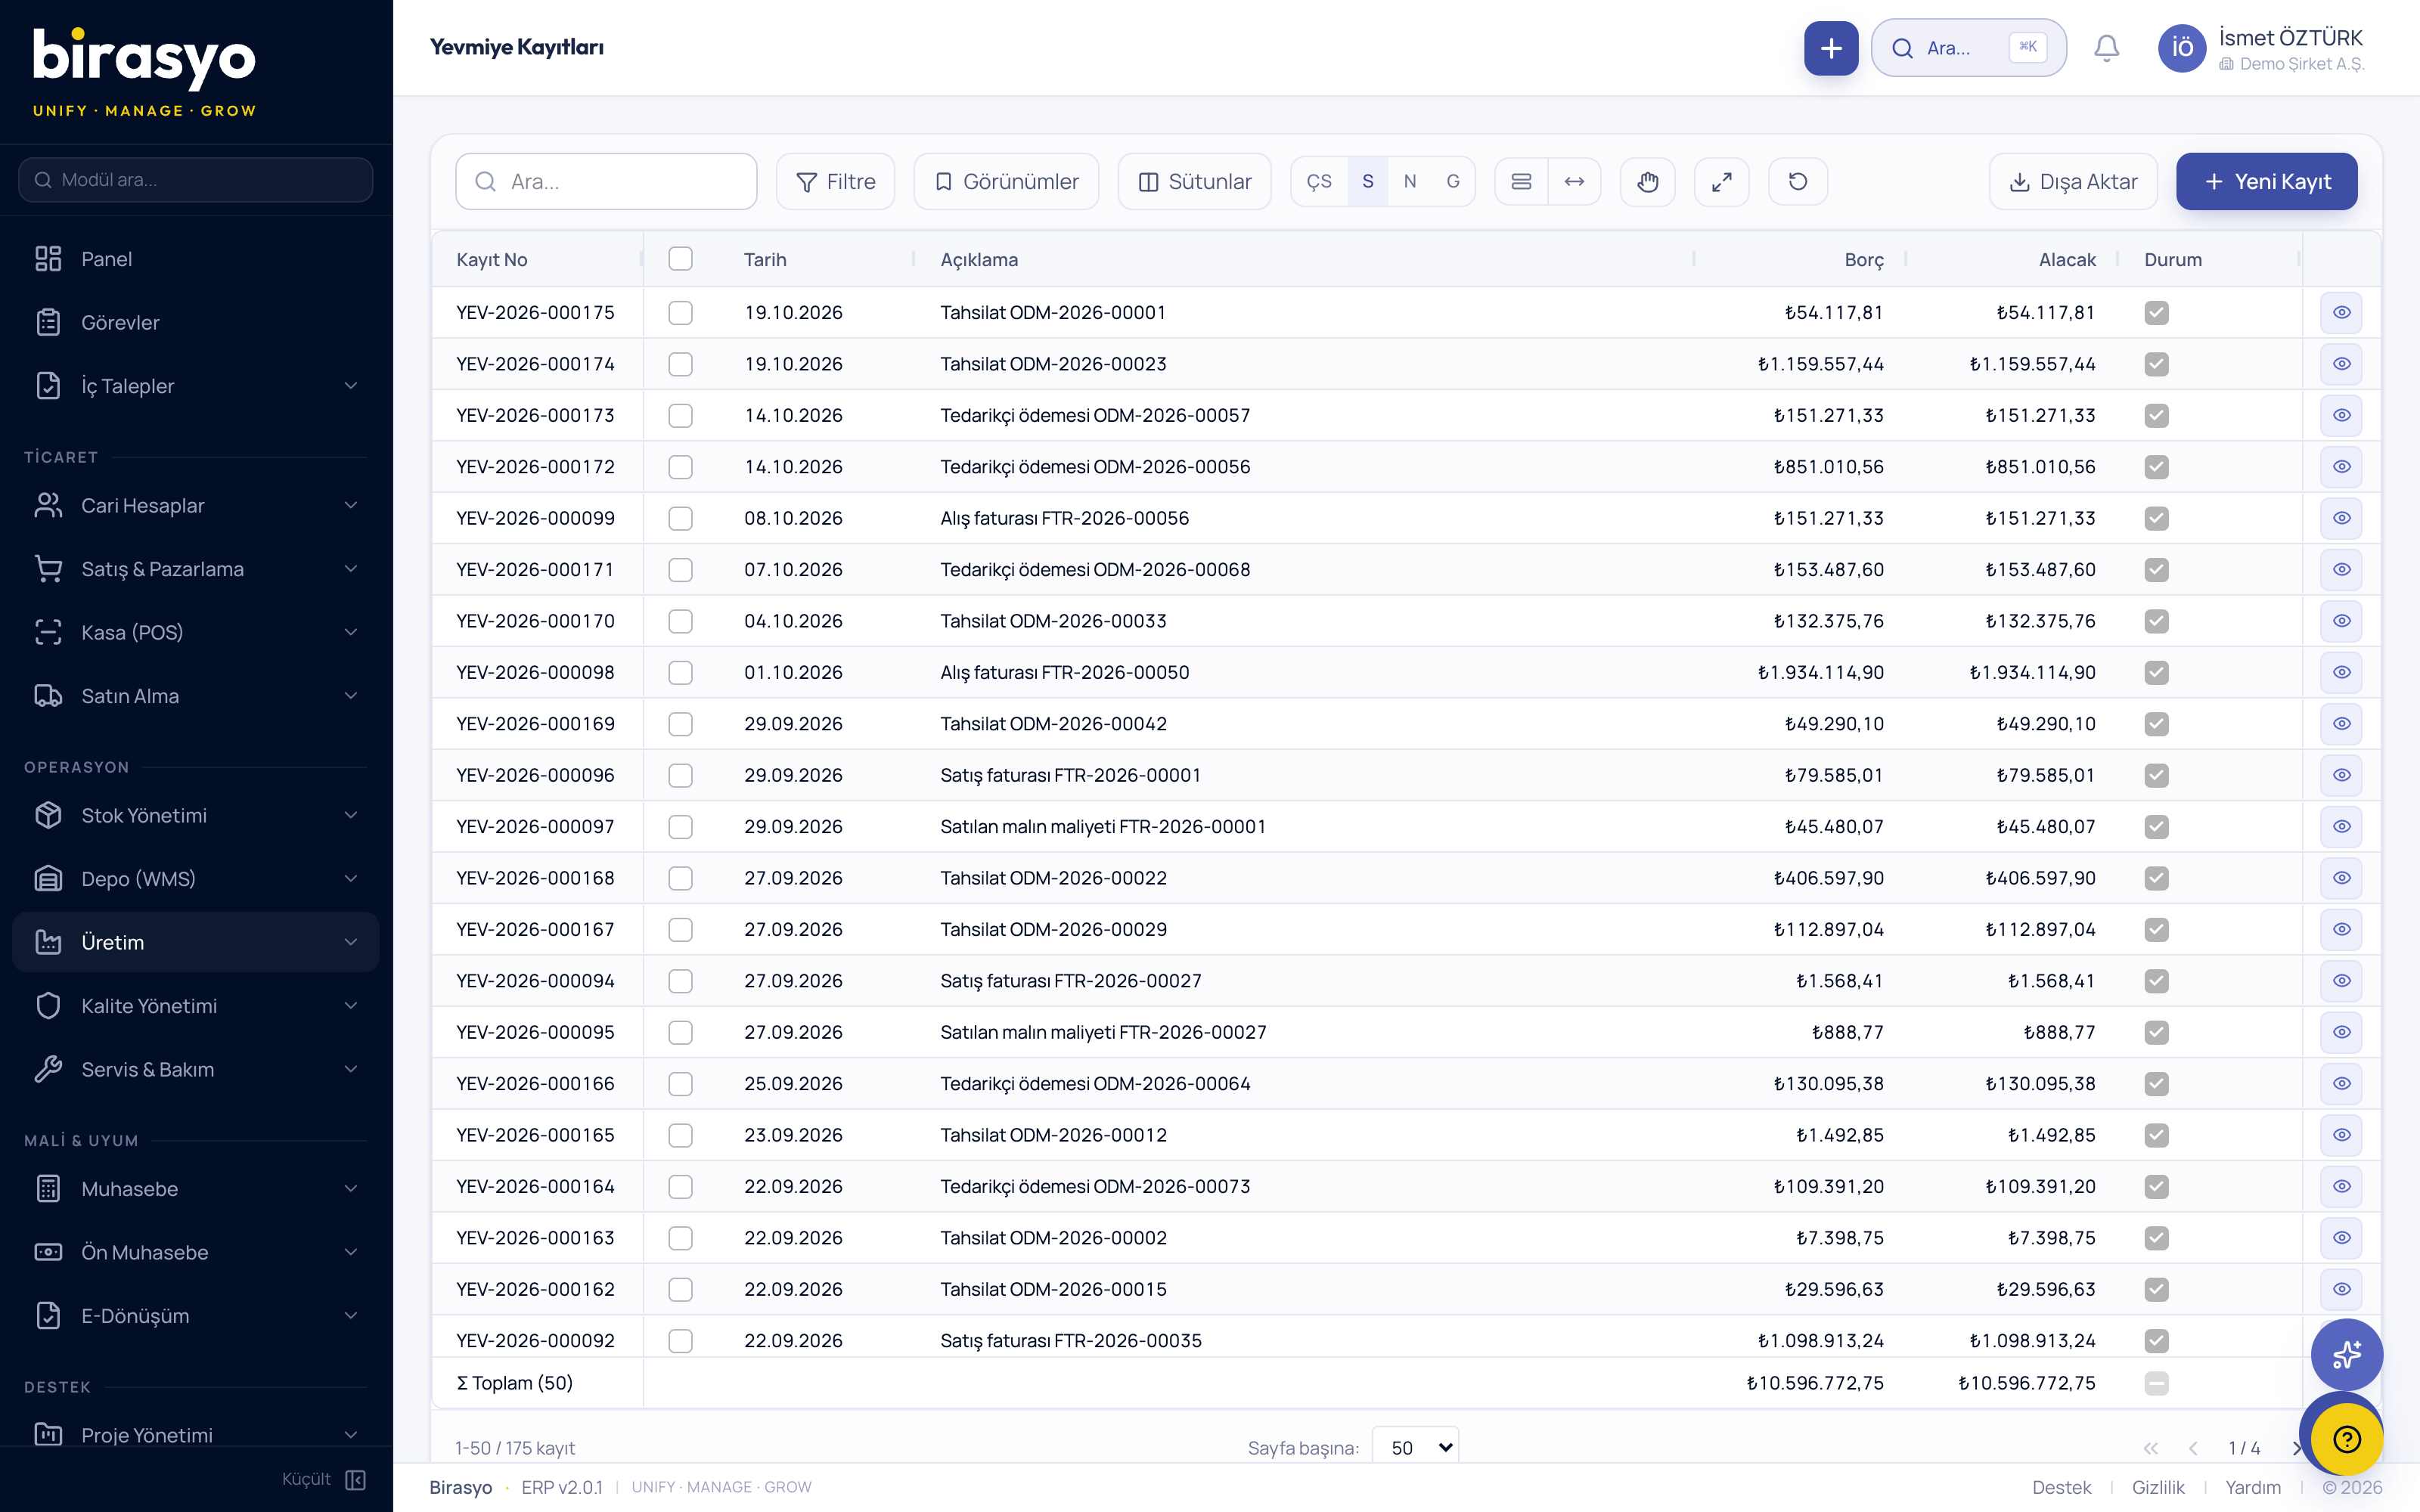2420x1512 pixels.
Task: Click the row density icon
Action: pyautogui.click(x=1521, y=181)
